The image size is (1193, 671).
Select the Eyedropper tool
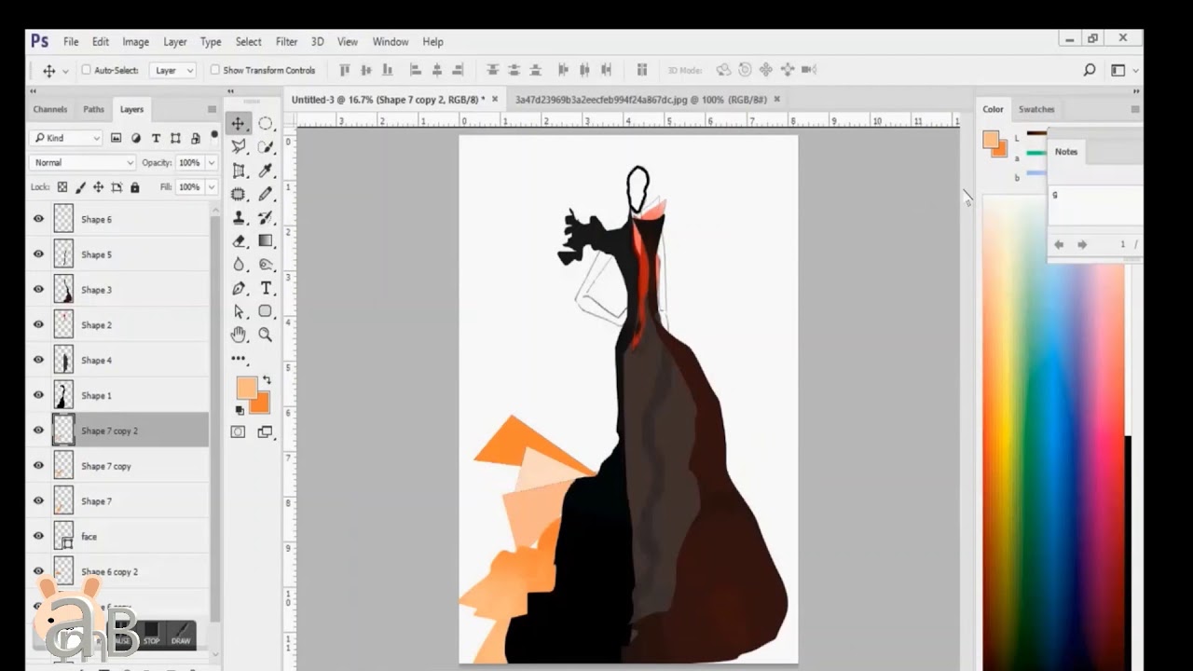(266, 171)
